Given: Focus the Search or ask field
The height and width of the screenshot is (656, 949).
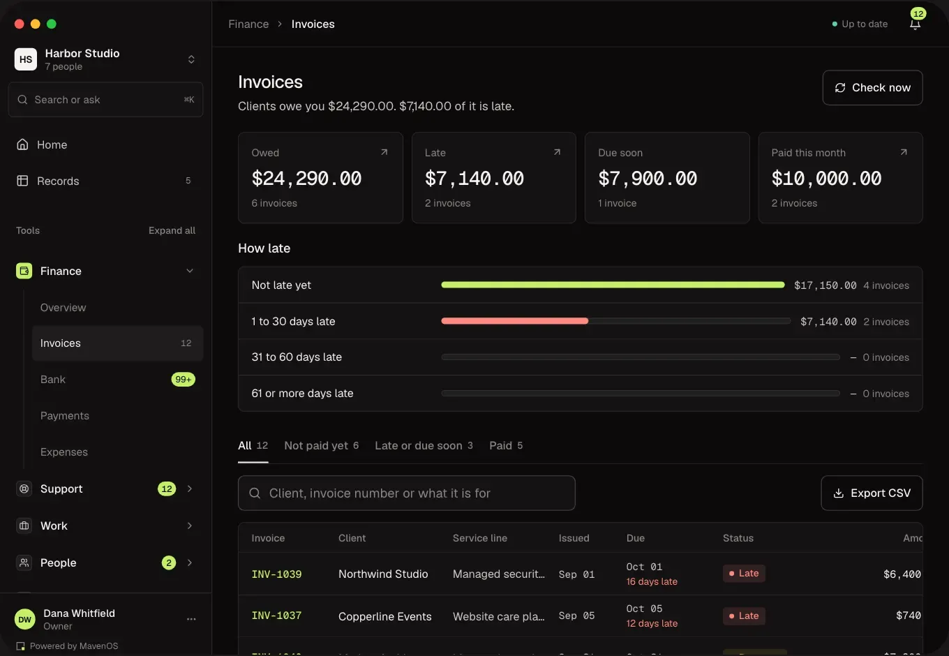Looking at the screenshot, I should (x=105, y=100).
